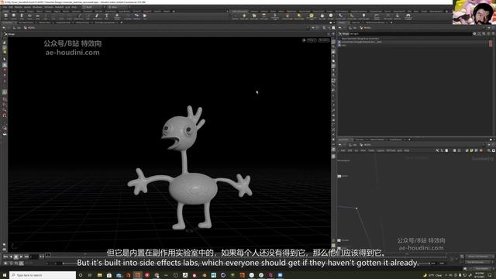Click the MODEL path segment in the viewport
496x279 pixels.
pos(29,28)
